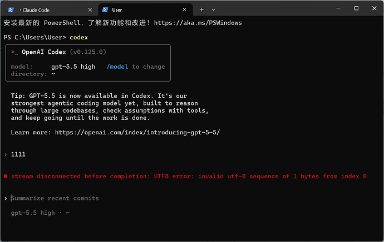Click the version text (v0.125.0)
This screenshot has width=384, height=242.
coord(88,52)
